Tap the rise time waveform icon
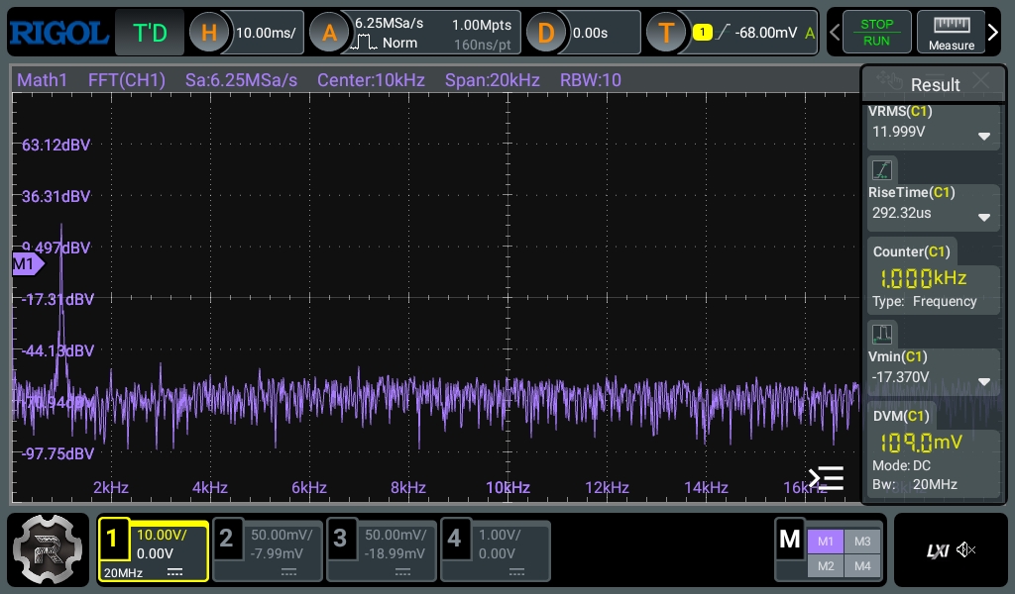Image resolution: width=1015 pixels, height=594 pixels. point(882,170)
